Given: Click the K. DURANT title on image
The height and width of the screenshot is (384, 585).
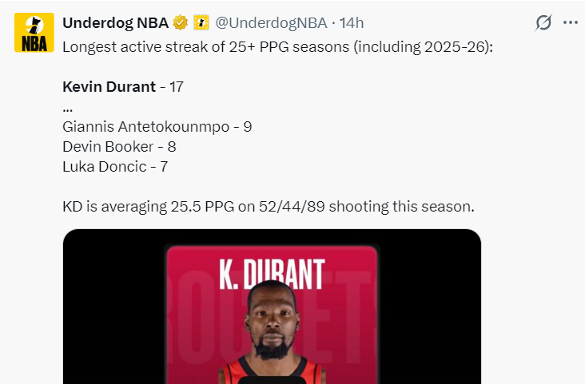Looking at the screenshot, I should 271,273.
